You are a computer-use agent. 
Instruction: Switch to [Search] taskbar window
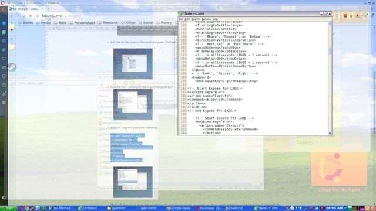click(234, 209)
